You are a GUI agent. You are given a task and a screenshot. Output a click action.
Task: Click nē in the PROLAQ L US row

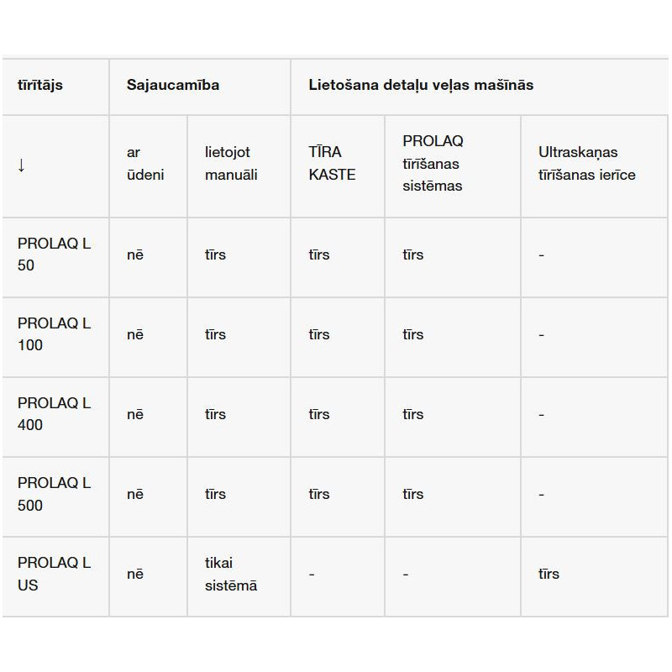point(135,574)
